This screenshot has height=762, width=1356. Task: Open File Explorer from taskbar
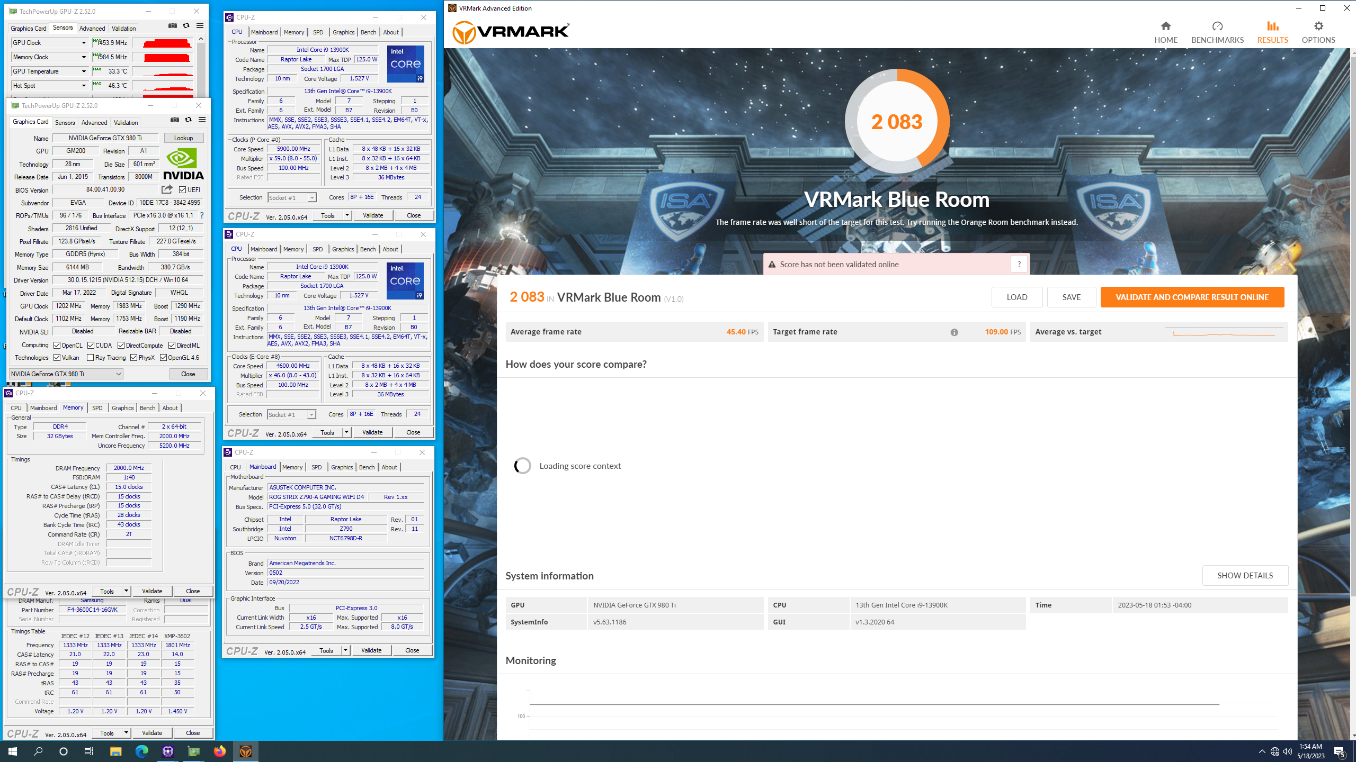(115, 751)
